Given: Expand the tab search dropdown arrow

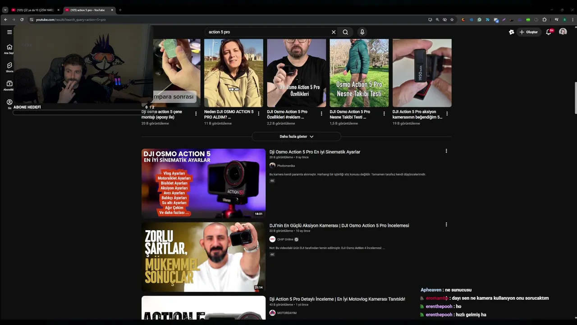Looking at the screenshot, I should (5, 10).
